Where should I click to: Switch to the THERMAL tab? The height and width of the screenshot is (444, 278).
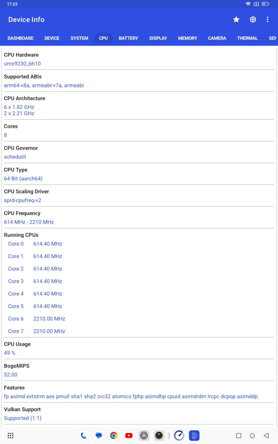pyautogui.click(x=247, y=38)
